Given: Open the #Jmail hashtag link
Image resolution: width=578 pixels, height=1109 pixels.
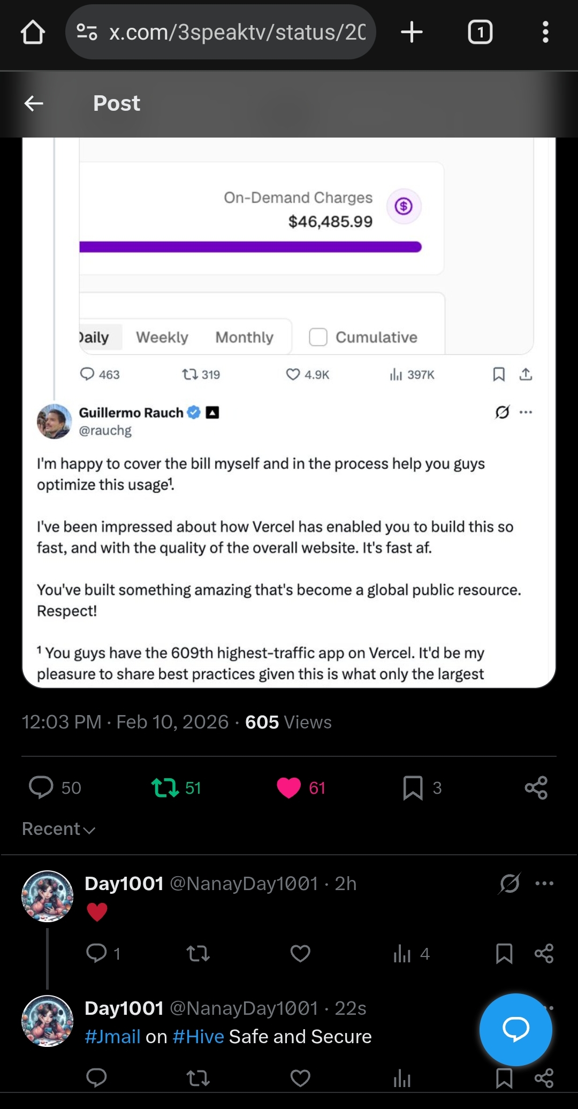Looking at the screenshot, I should coord(112,1037).
